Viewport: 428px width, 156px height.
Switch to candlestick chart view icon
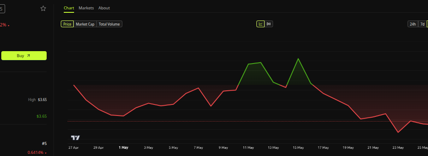pyautogui.click(x=269, y=24)
